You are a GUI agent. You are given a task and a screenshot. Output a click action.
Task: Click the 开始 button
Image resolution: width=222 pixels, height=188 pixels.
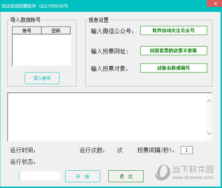coord(83,176)
